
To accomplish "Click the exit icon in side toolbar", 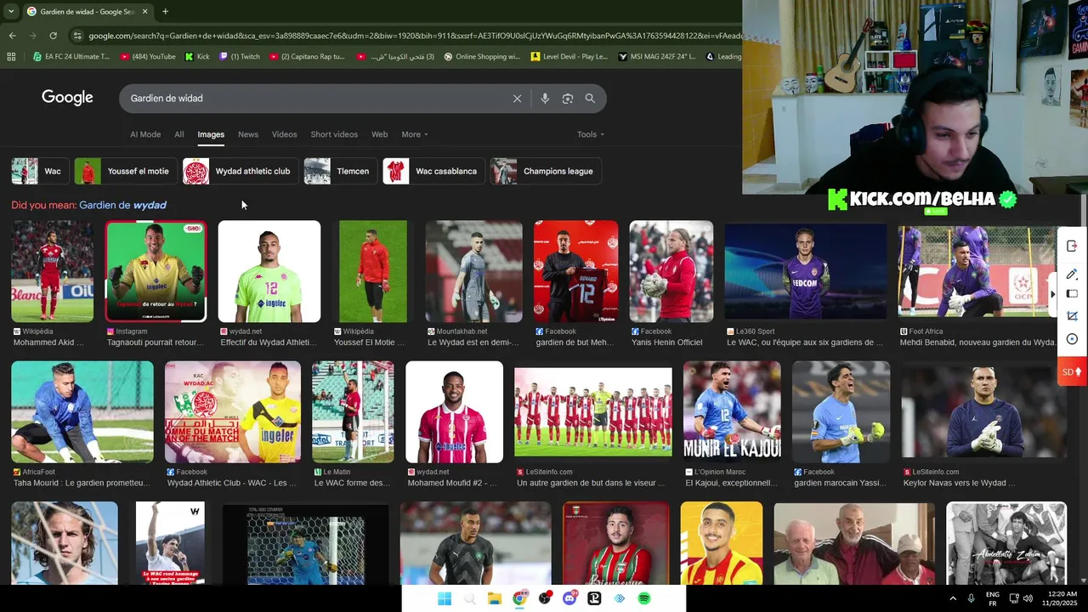I will (x=1072, y=246).
